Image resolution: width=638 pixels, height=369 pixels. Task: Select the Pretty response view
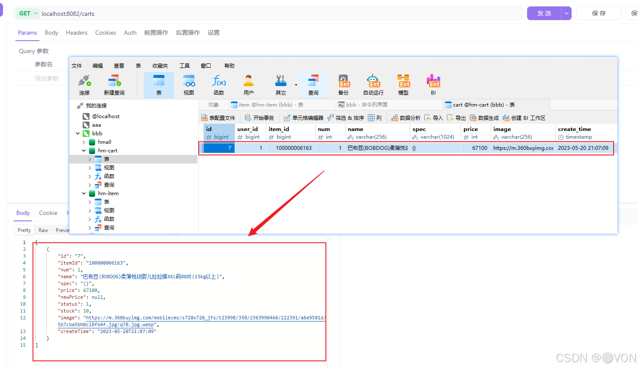[24, 230]
